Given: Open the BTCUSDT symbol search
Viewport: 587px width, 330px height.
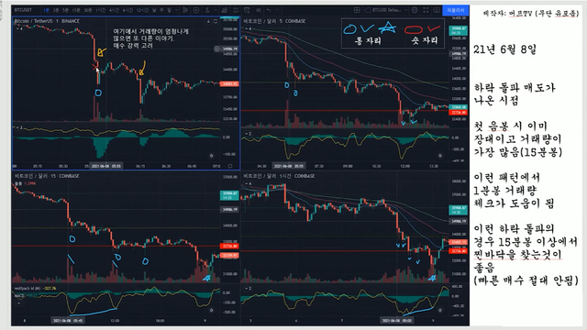Looking at the screenshot, I should pos(23,10).
